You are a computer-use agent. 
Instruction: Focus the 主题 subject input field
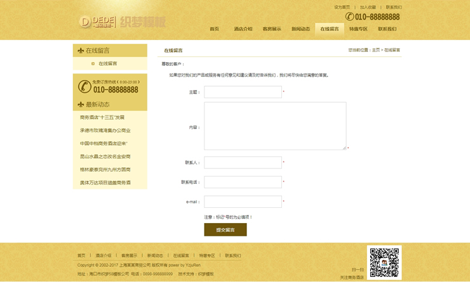243,93
